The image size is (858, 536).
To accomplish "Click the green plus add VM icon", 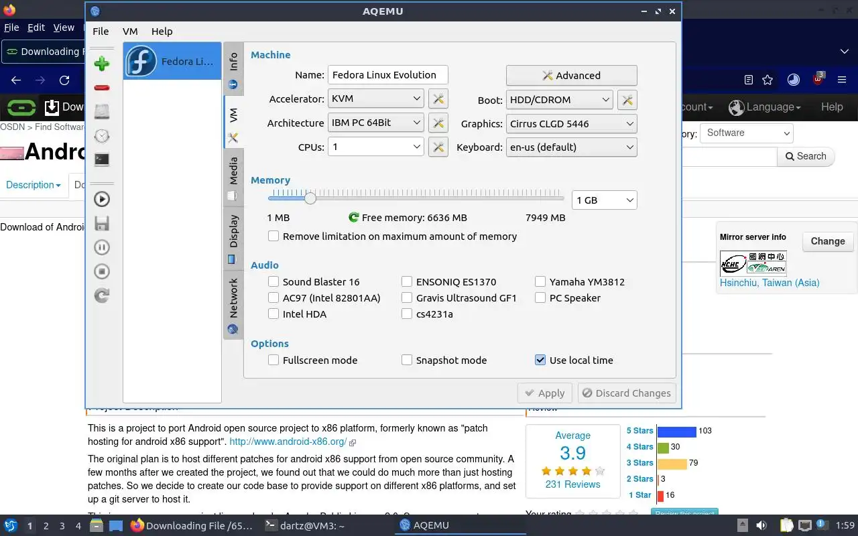I will click(x=102, y=64).
